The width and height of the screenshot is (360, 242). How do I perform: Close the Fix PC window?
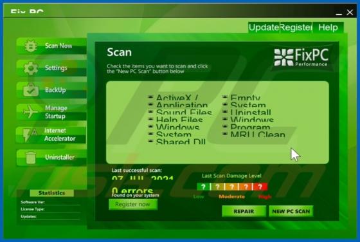[x=350, y=12]
